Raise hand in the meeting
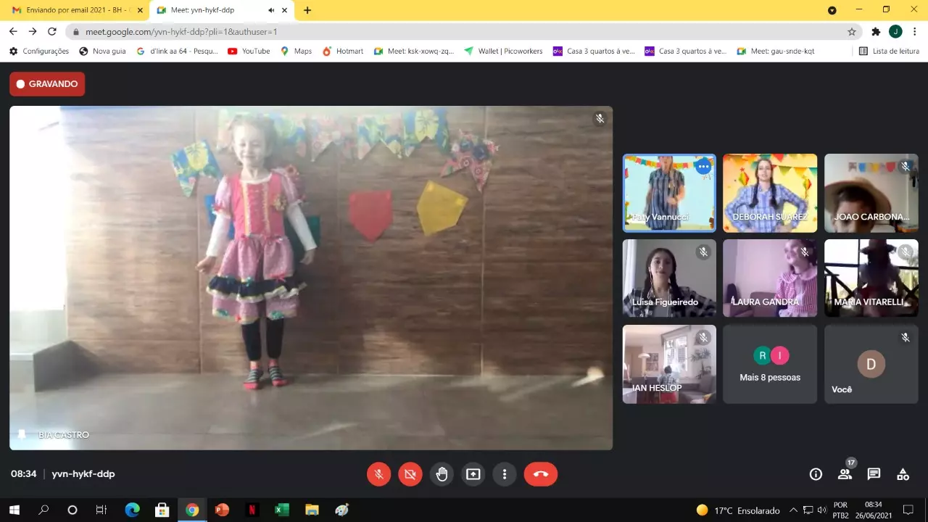Image resolution: width=928 pixels, height=522 pixels. pyautogui.click(x=442, y=474)
